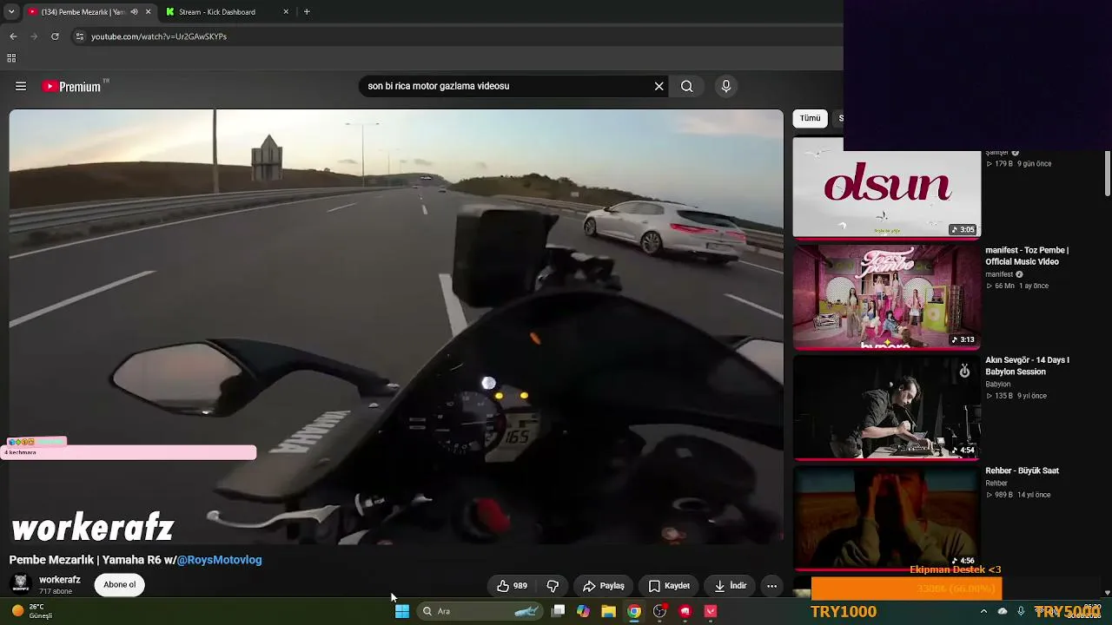
Task: Open the OneDrive cloud tray icon
Action: click(x=1003, y=611)
